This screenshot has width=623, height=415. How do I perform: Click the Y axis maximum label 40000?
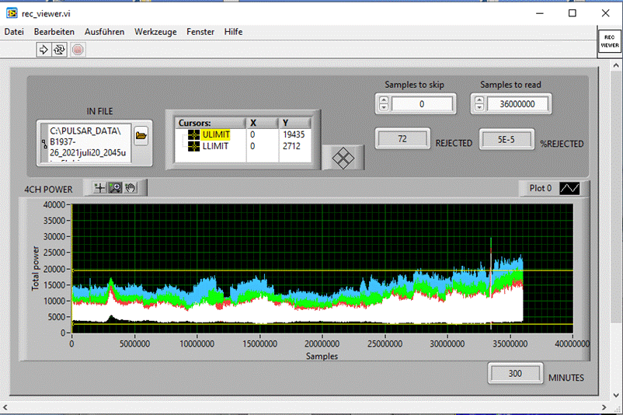pos(54,204)
